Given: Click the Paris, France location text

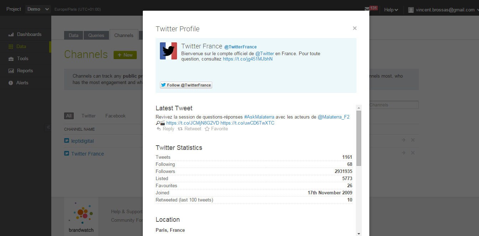Looking at the screenshot, I should (170, 230).
